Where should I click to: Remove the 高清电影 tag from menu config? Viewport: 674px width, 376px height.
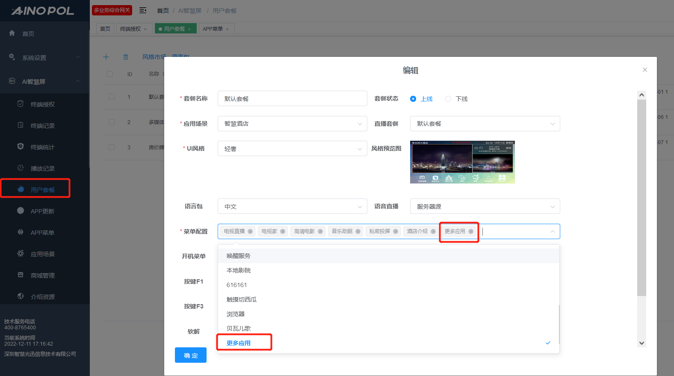320,231
